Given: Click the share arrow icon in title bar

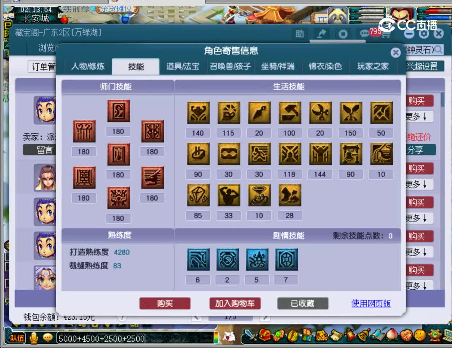Looking at the screenshot, I should [321, 34].
